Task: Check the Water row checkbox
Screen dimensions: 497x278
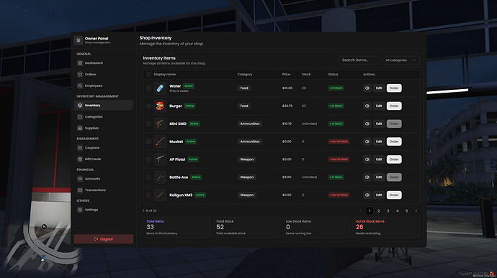Action: tap(148, 88)
